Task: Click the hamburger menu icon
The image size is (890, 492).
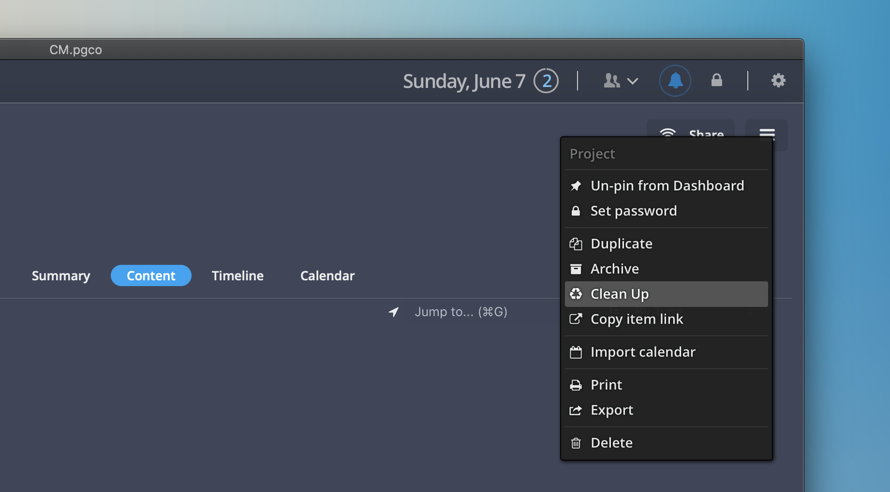Action: click(x=767, y=133)
